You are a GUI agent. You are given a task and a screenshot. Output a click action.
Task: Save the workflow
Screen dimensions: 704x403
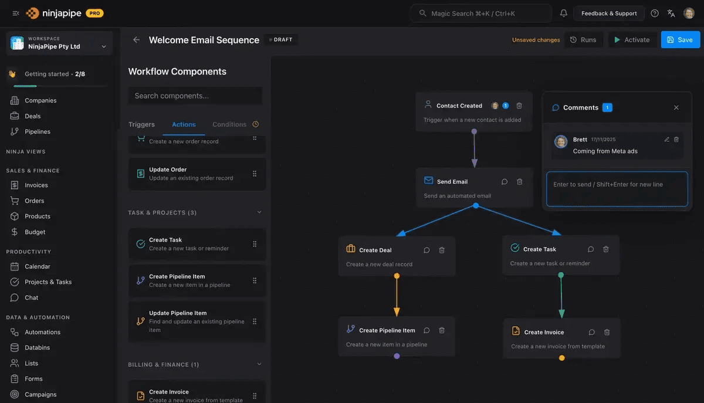(x=680, y=39)
